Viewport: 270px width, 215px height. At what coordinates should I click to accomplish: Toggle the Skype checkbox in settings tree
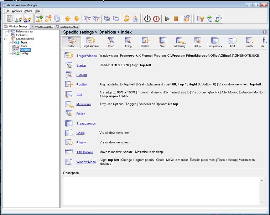click(x=14, y=43)
